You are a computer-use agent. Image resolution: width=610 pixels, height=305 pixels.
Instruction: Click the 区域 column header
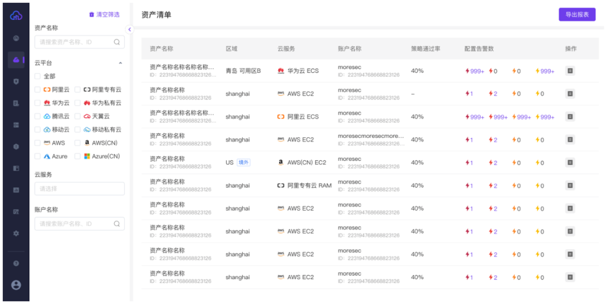coord(232,49)
